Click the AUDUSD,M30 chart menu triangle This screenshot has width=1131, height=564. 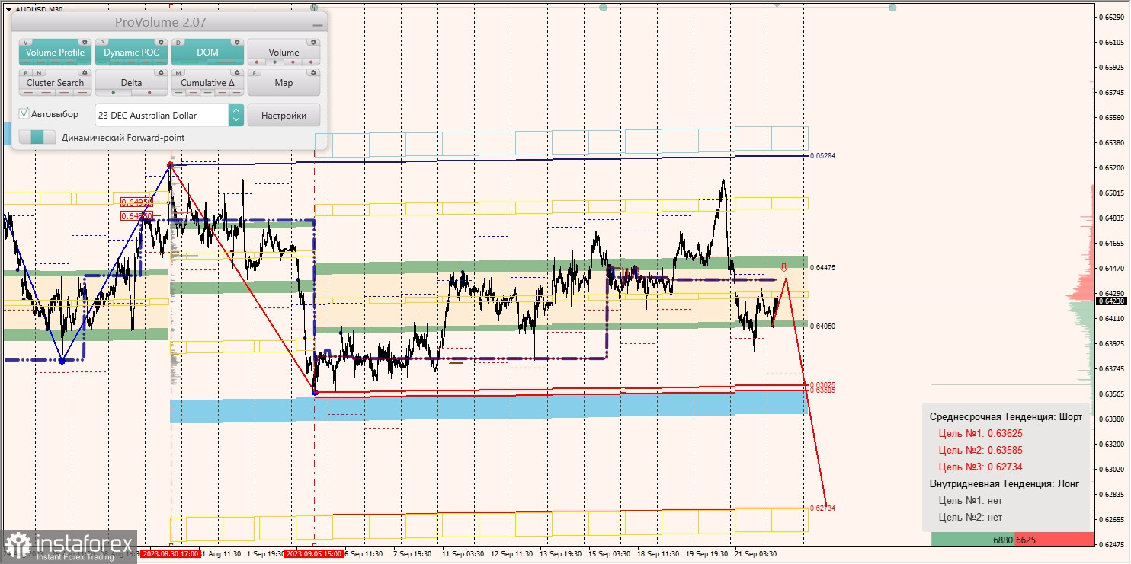point(8,9)
